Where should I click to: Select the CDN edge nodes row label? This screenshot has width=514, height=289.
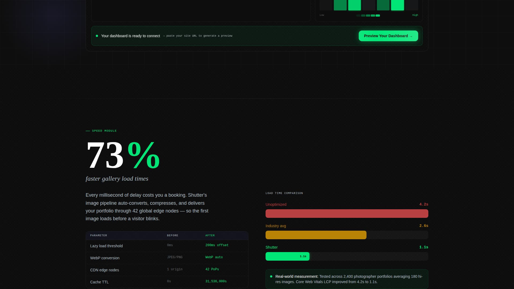104,270
